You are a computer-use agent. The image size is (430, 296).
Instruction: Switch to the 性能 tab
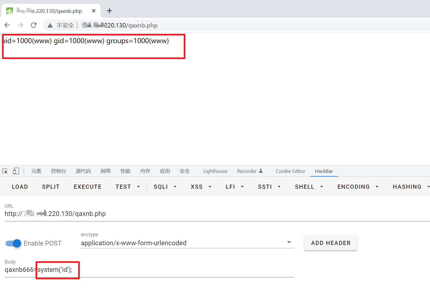pyautogui.click(x=125, y=171)
